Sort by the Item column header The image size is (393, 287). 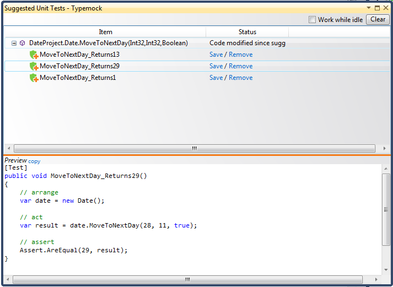[x=105, y=32]
